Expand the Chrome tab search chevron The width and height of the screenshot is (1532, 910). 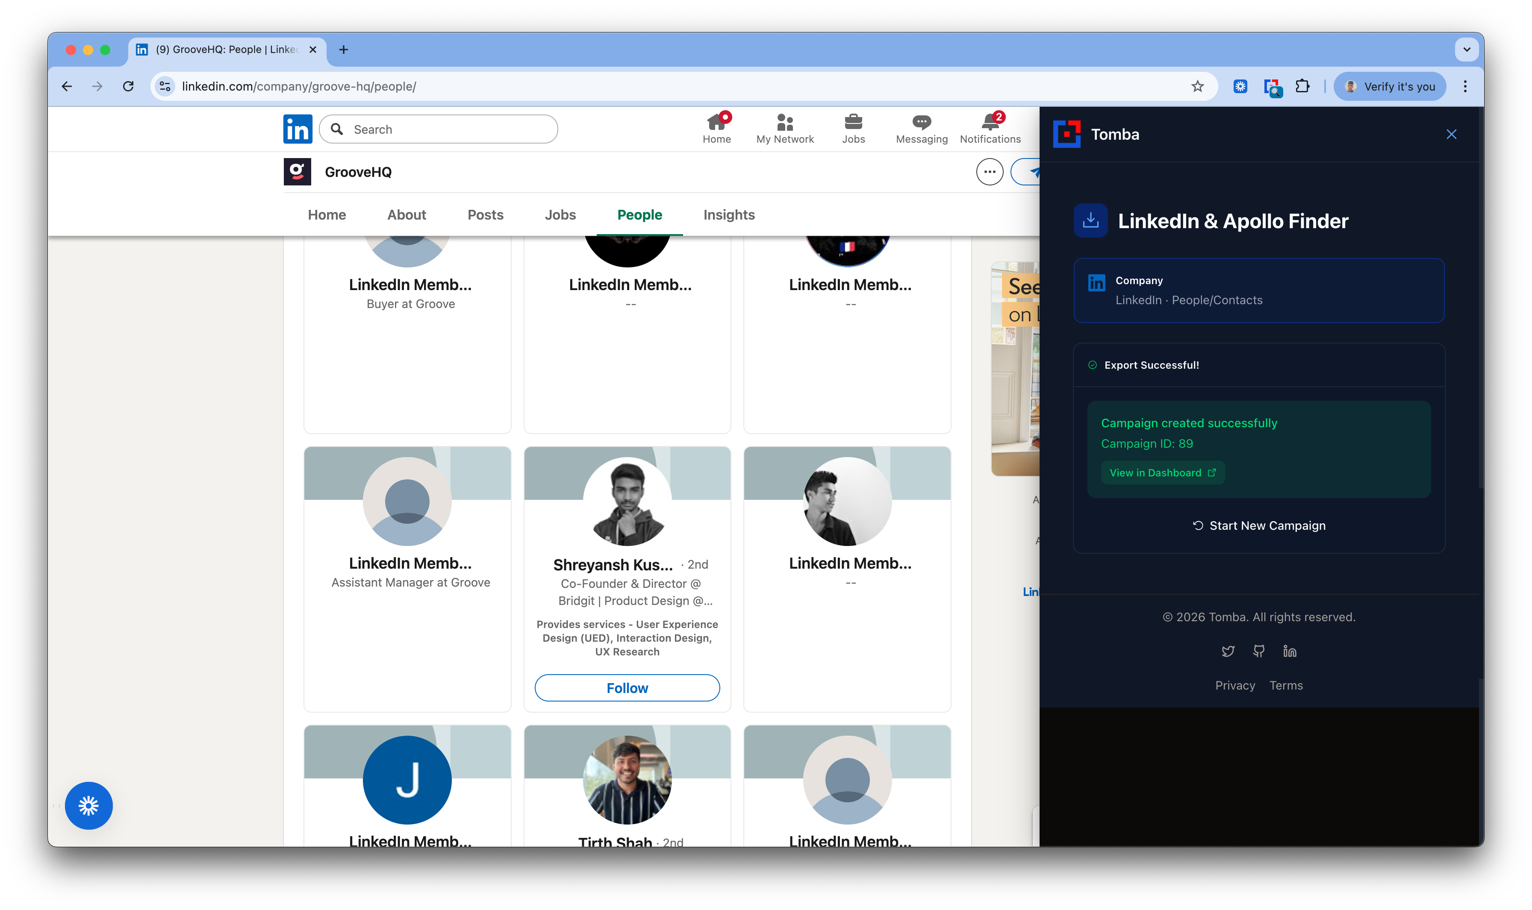[x=1466, y=50]
